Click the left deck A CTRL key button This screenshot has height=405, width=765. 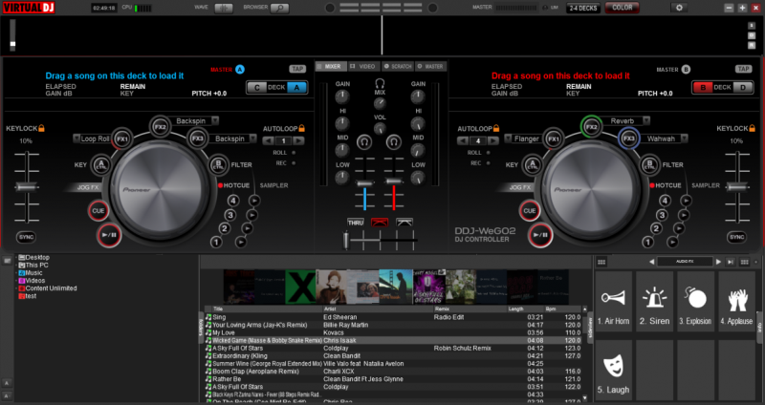coord(101,164)
